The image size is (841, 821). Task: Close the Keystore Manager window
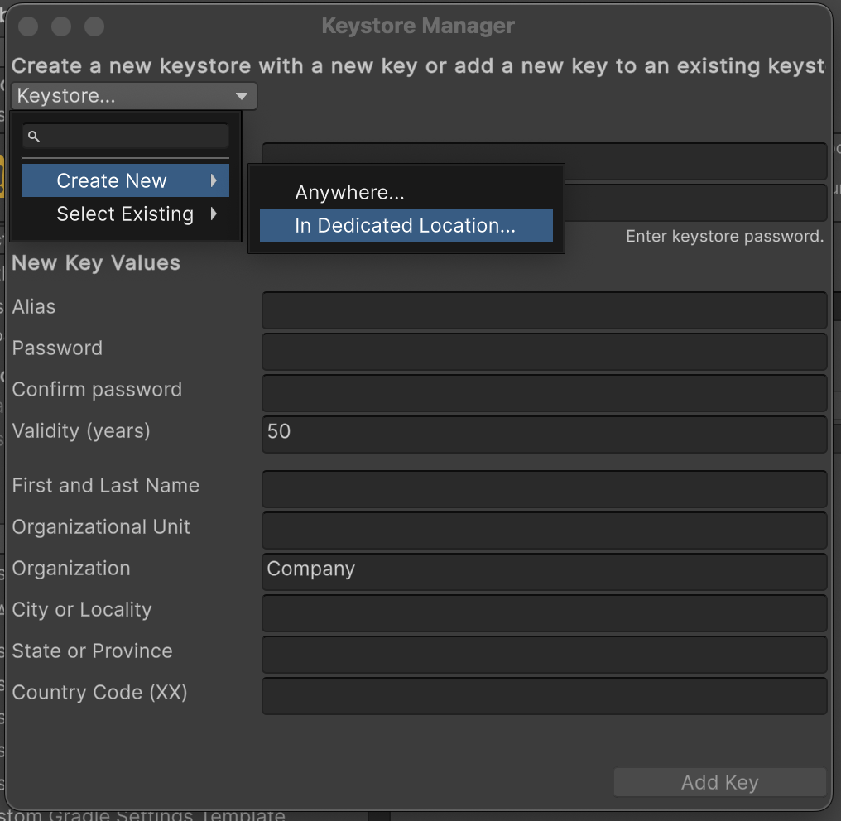pos(28,26)
